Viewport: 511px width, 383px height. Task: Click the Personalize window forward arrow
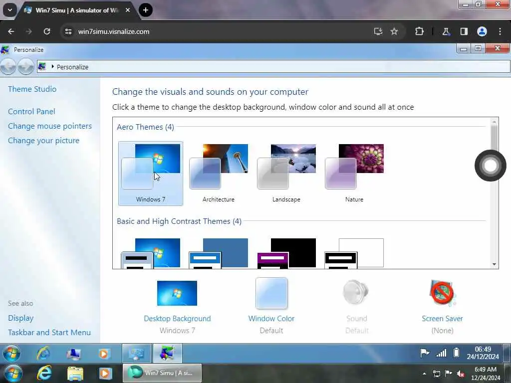click(26, 67)
